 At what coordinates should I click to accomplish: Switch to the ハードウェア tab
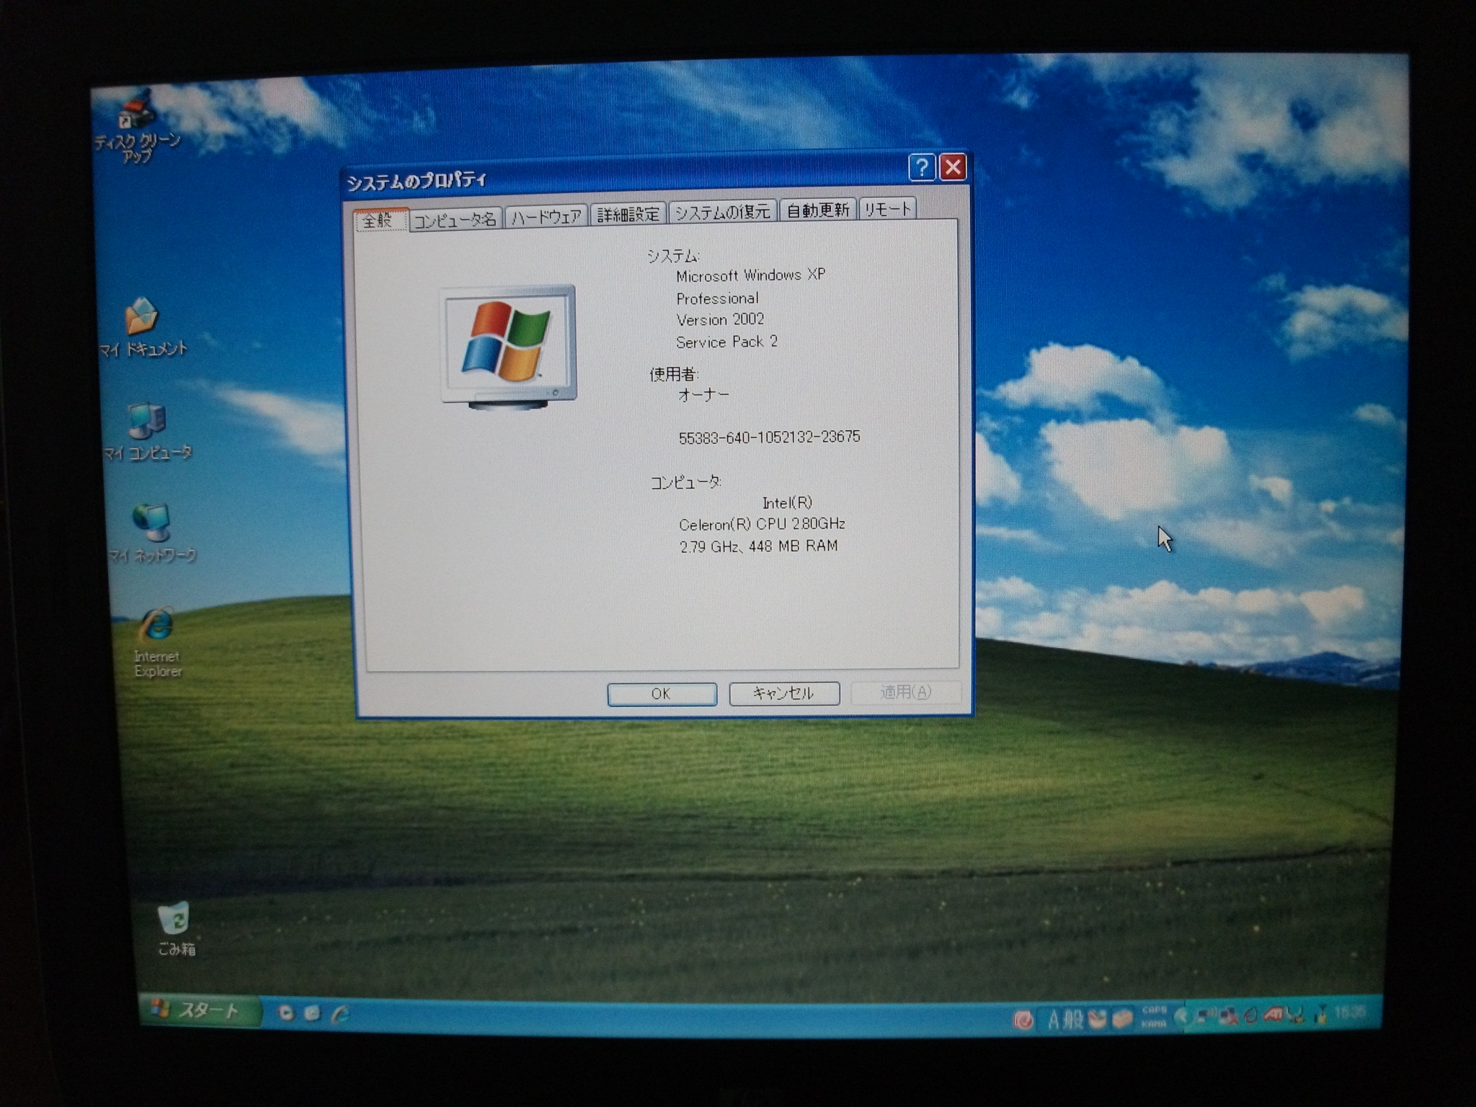pos(546,216)
